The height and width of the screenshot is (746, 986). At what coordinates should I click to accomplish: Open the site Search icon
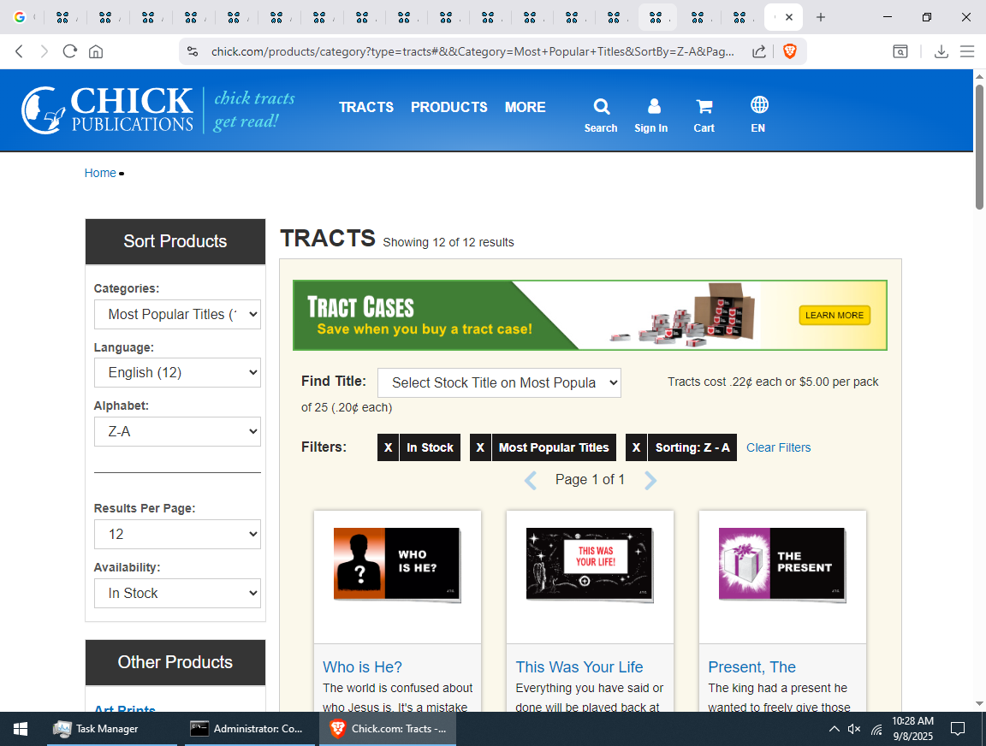click(601, 107)
